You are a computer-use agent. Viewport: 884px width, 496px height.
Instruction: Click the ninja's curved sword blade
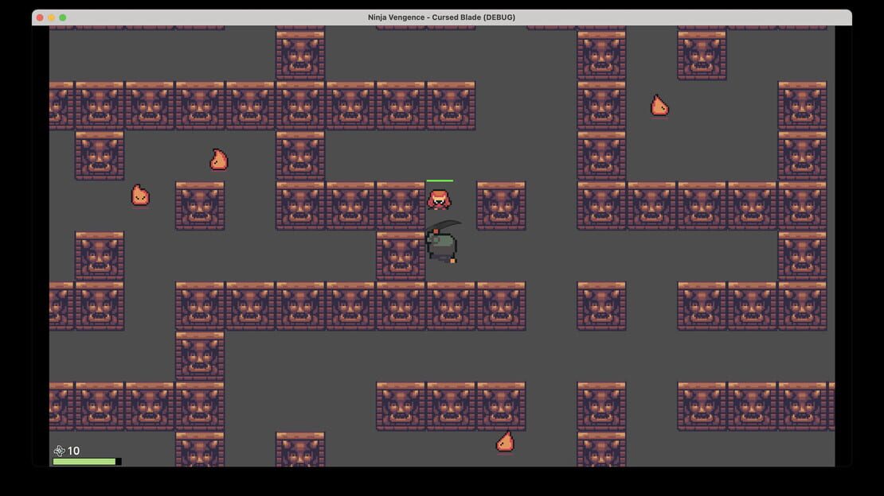[x=445, y=225]
